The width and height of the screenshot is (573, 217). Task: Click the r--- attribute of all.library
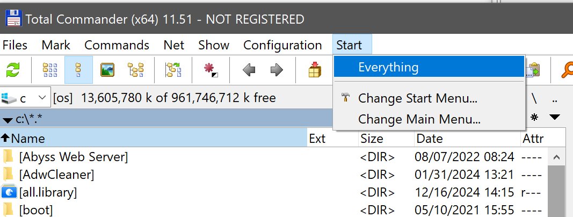531,192
